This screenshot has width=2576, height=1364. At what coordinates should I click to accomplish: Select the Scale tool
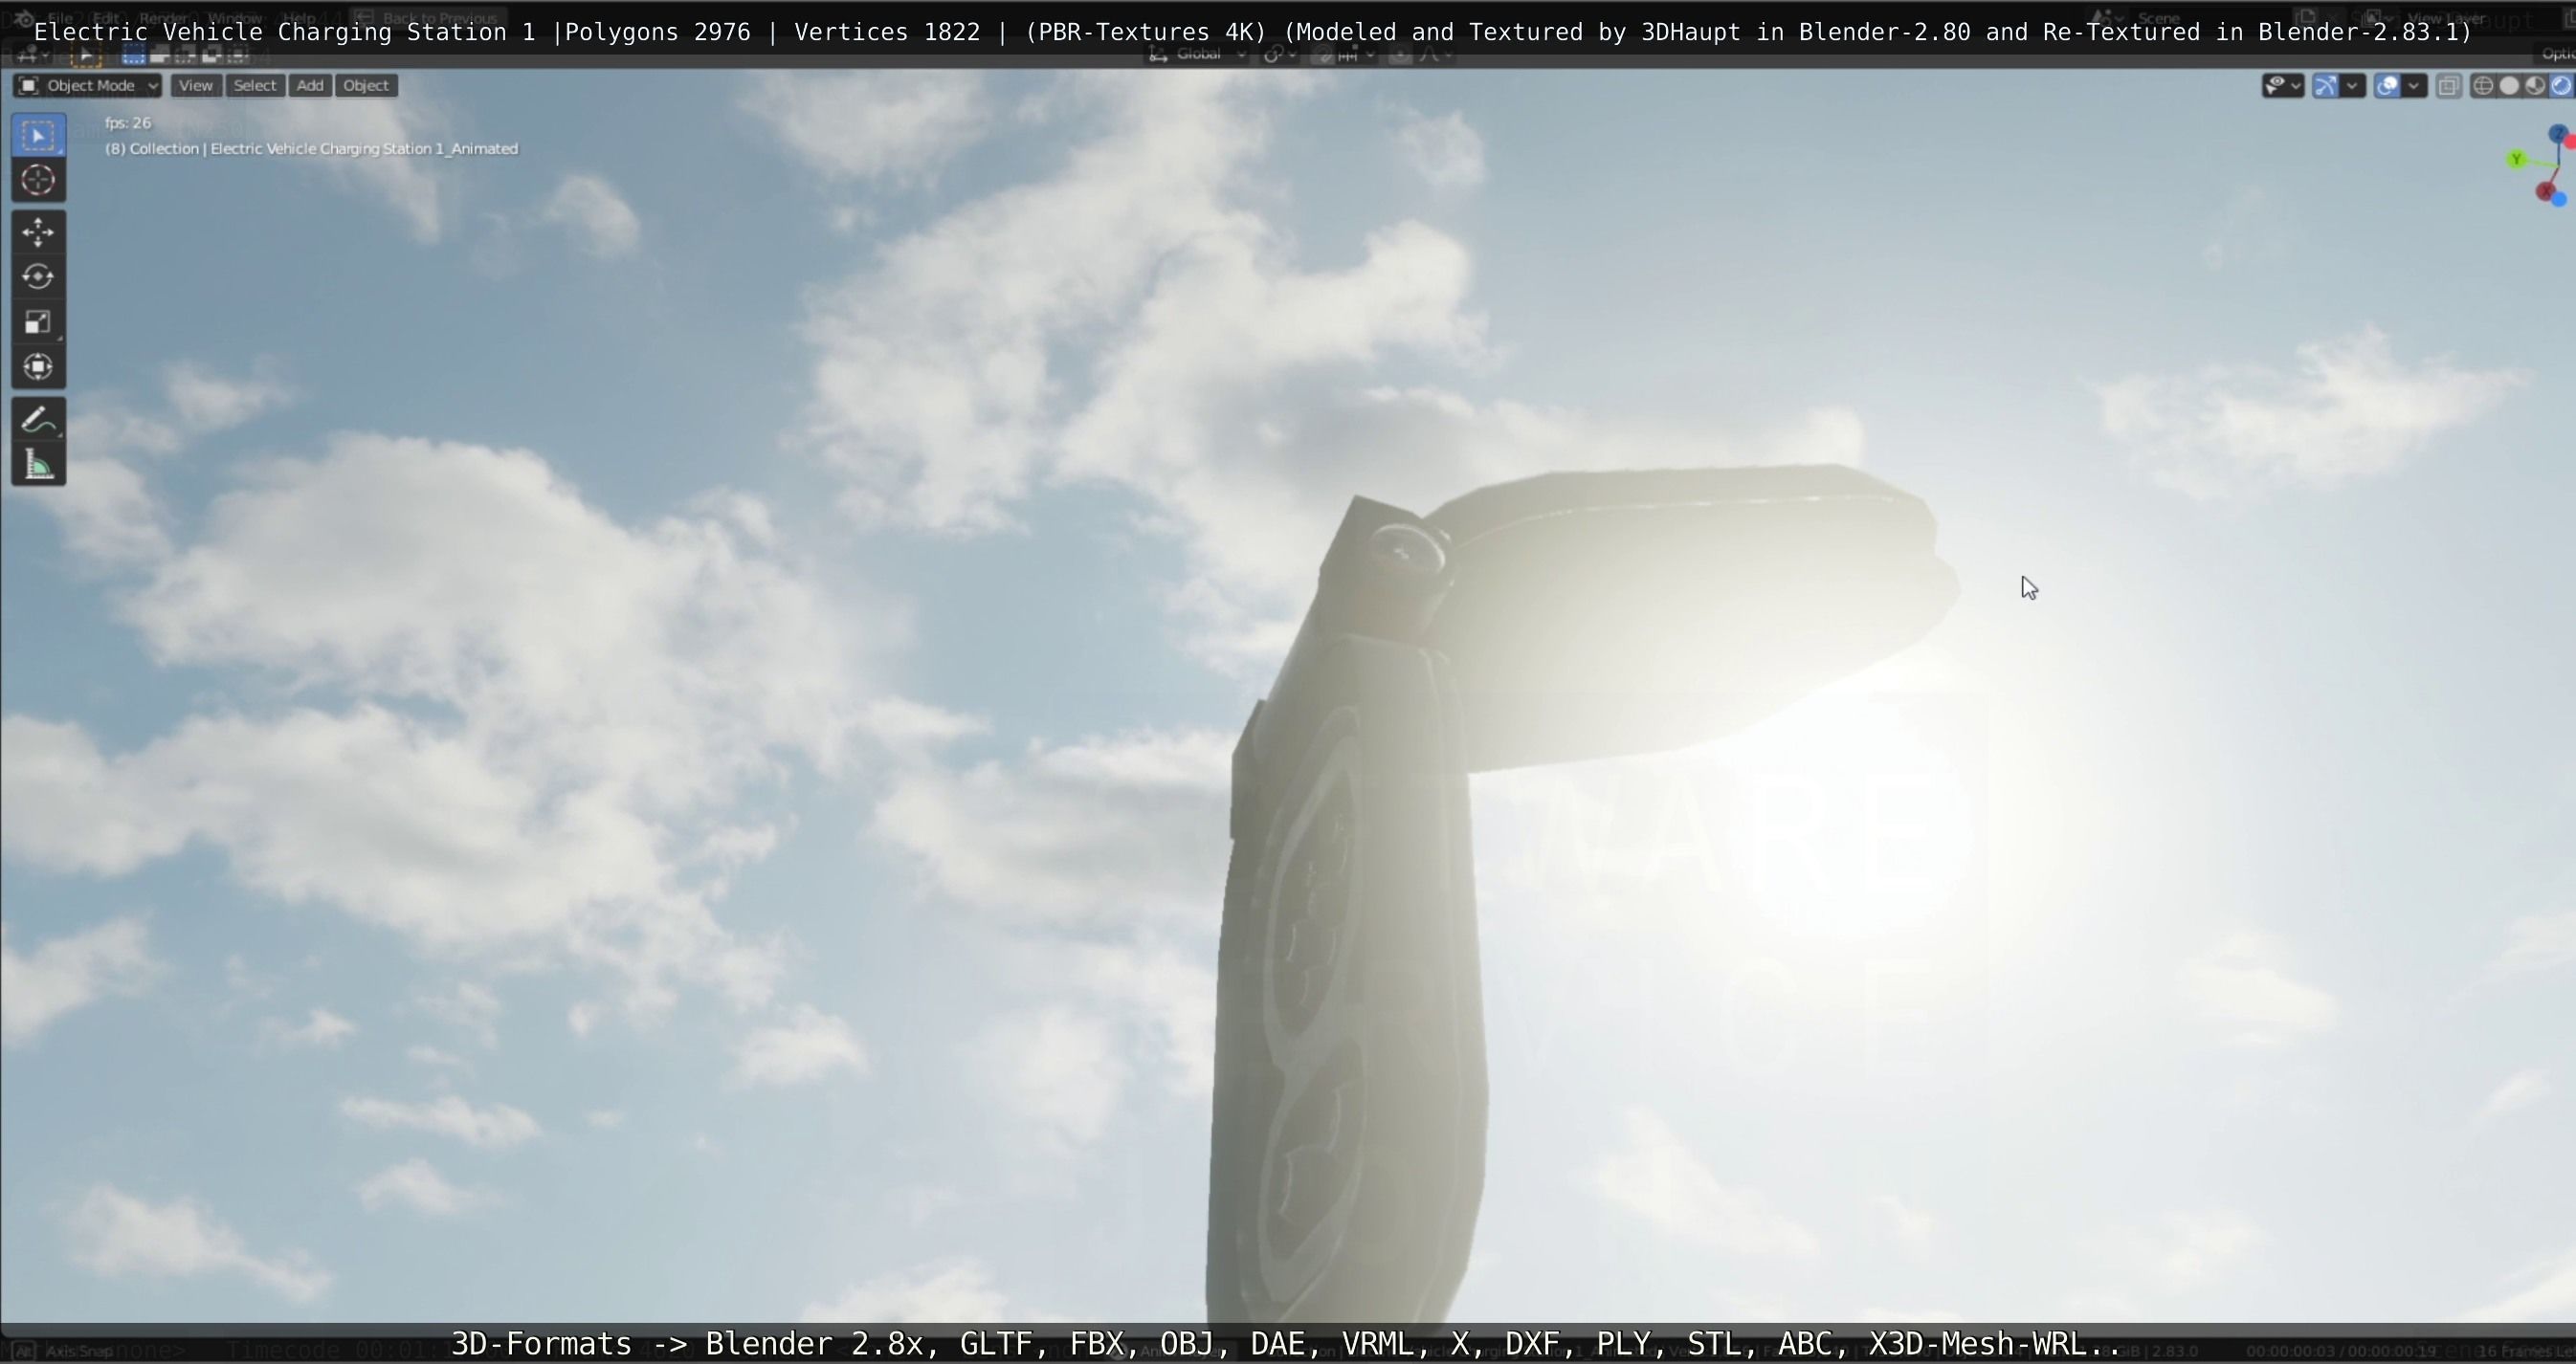tap(38, 321)
